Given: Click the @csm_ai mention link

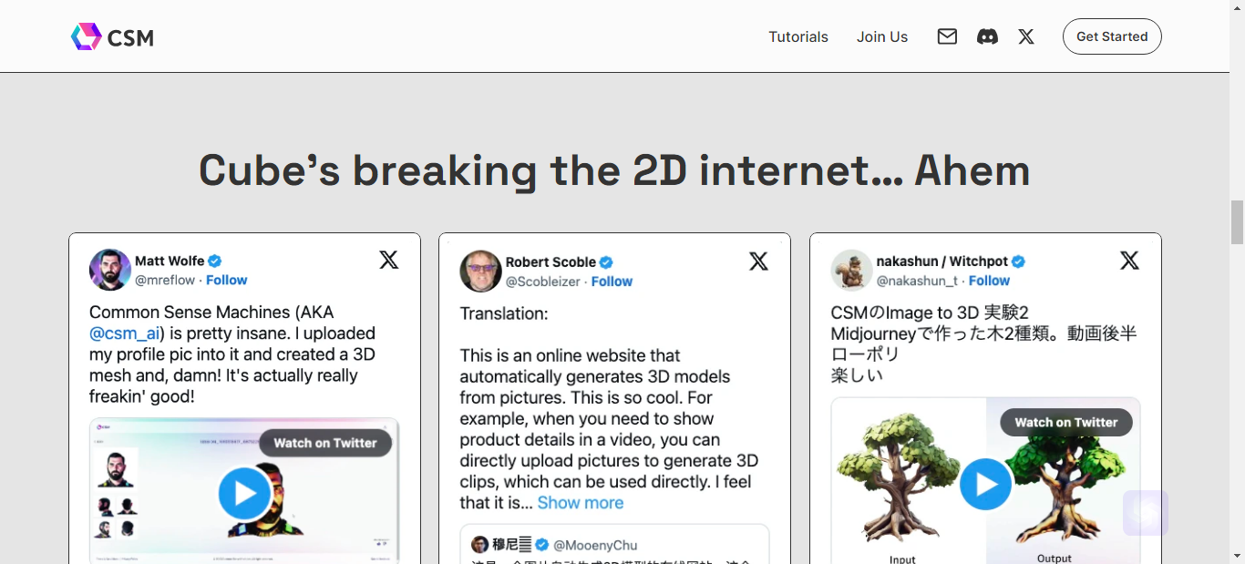Looking at the screenshot, I should 125,333.
